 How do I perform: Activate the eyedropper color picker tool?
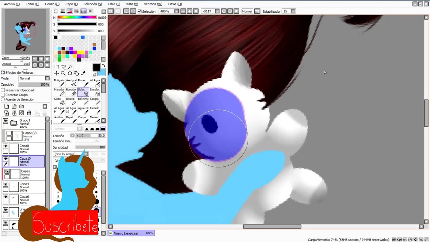point(83,73)
